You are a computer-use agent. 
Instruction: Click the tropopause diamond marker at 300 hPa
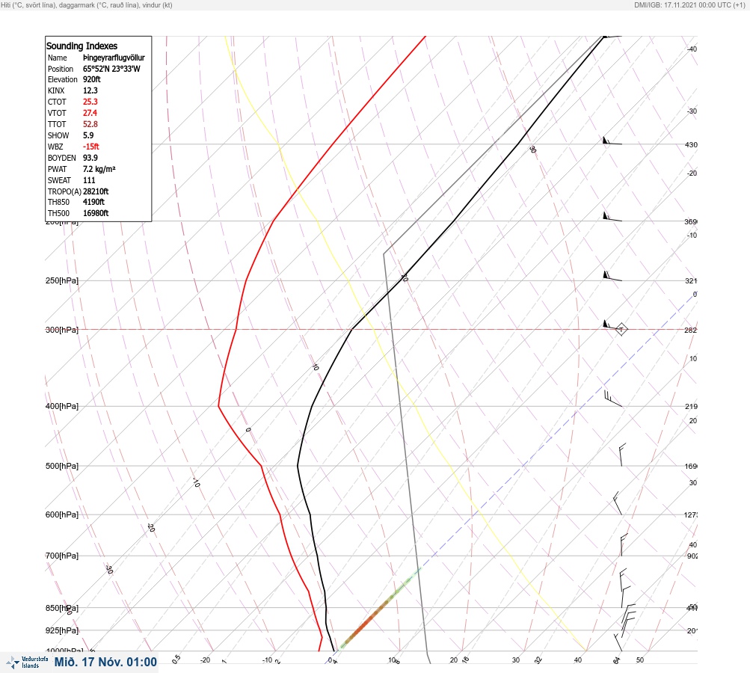(x=621, y=330)
